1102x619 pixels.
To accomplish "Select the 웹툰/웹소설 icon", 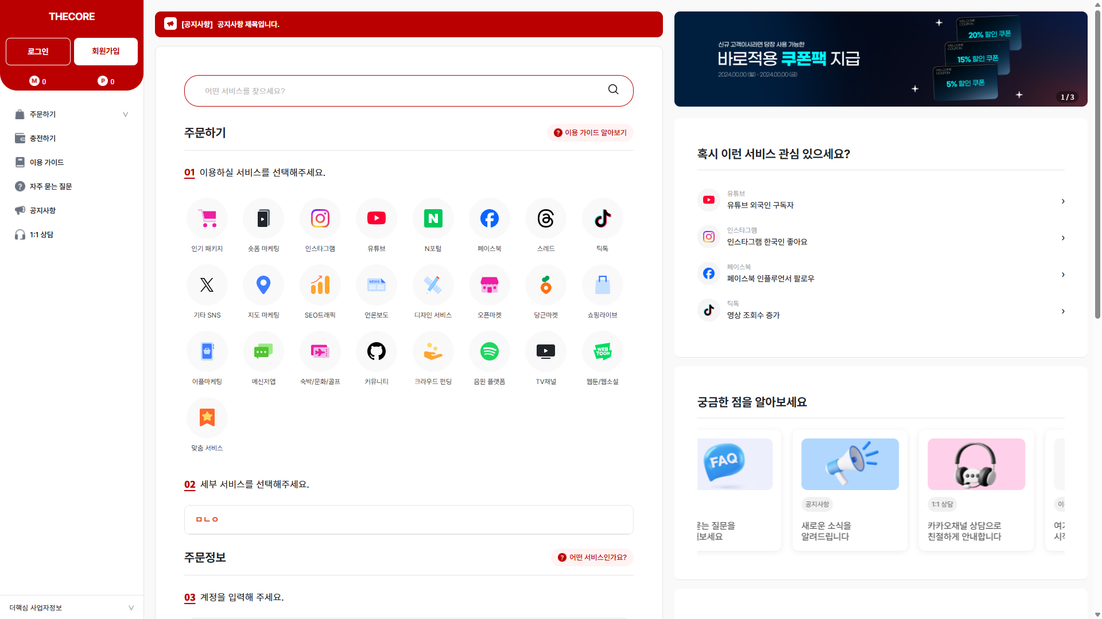I will point(603,351).
